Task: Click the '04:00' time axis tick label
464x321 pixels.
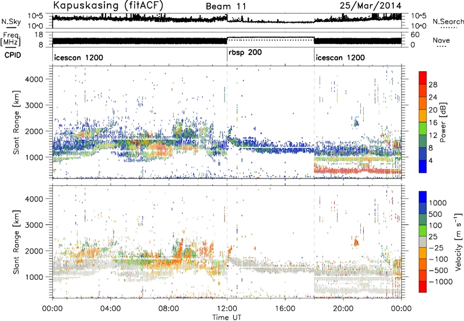Action: point(110,309)
